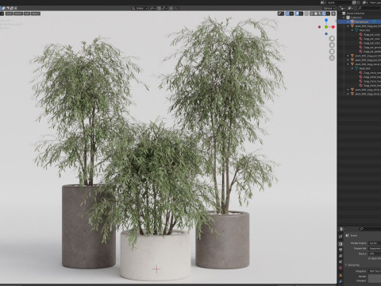The width and height of the screenshot is (381, 286).
Task: Toggle snapping magnet icon
Action: pyautogui.click(x=159, y=8)
